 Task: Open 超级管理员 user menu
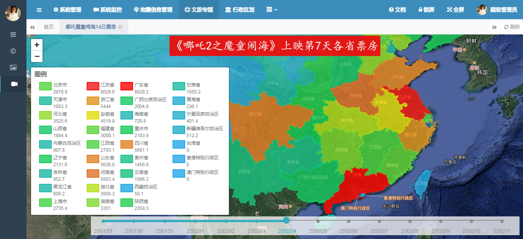click(497, 10)
